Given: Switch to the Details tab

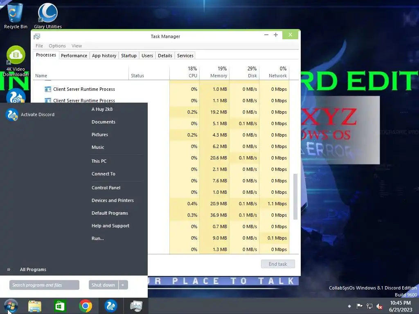Looking at the screenshot, I should tap(165, 56).
